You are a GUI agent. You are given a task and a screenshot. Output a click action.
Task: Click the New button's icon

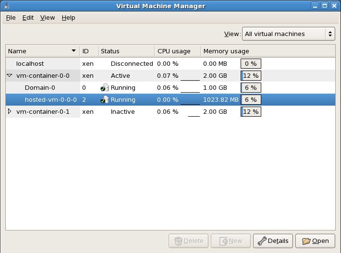(223, 241)
